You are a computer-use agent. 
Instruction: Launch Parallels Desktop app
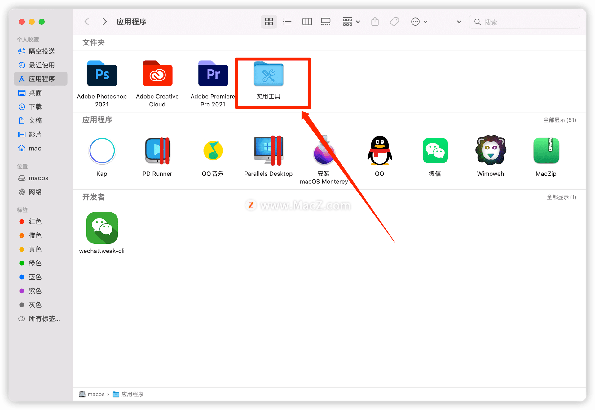[x=268, y=151]
